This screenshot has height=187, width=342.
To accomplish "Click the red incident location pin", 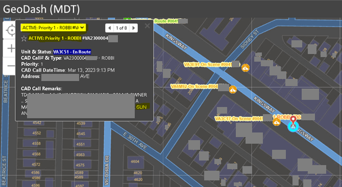I will [x=294, y=120].
